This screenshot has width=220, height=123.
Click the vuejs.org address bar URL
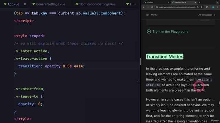[177, 7]
